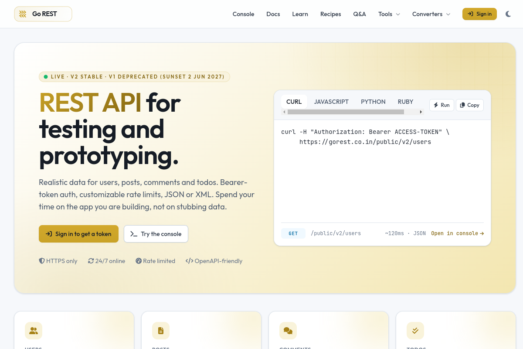Viewport: 523px width, 349px height.
Task: Click the OpenAPI-friendly code brackets icon
Action: click(x=189, y=261)
